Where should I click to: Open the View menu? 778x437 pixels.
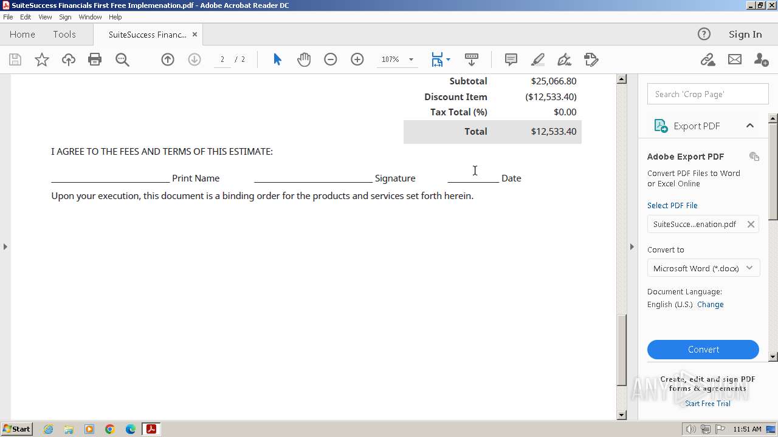point(45,17)
